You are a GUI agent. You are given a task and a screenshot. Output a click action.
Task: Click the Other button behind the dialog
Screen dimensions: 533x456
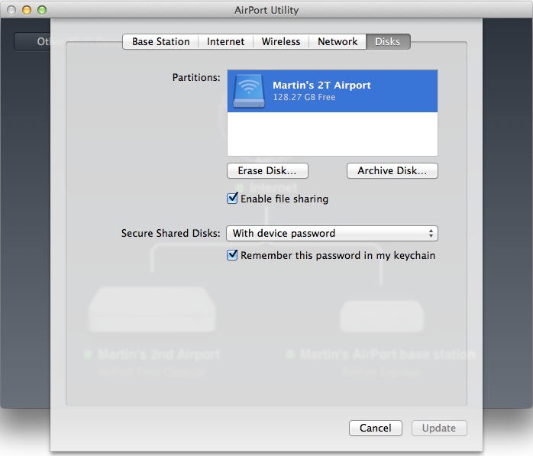[32, 41]
